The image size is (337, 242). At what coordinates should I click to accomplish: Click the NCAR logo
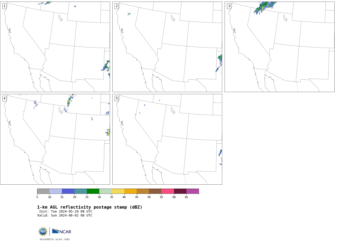tap(62, 231)
